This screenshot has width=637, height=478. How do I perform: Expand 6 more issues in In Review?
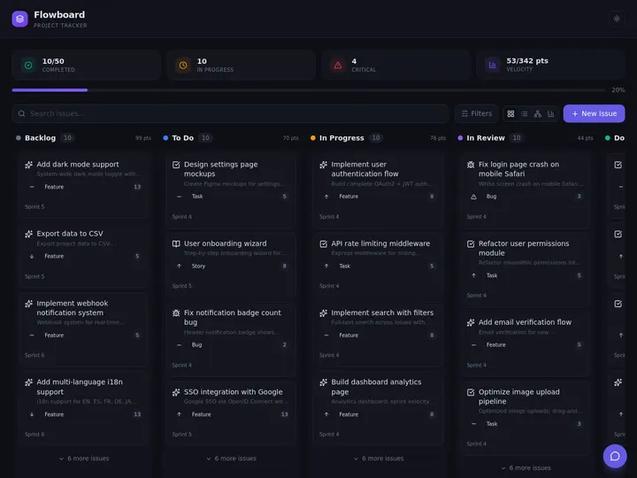pos(526,468)
